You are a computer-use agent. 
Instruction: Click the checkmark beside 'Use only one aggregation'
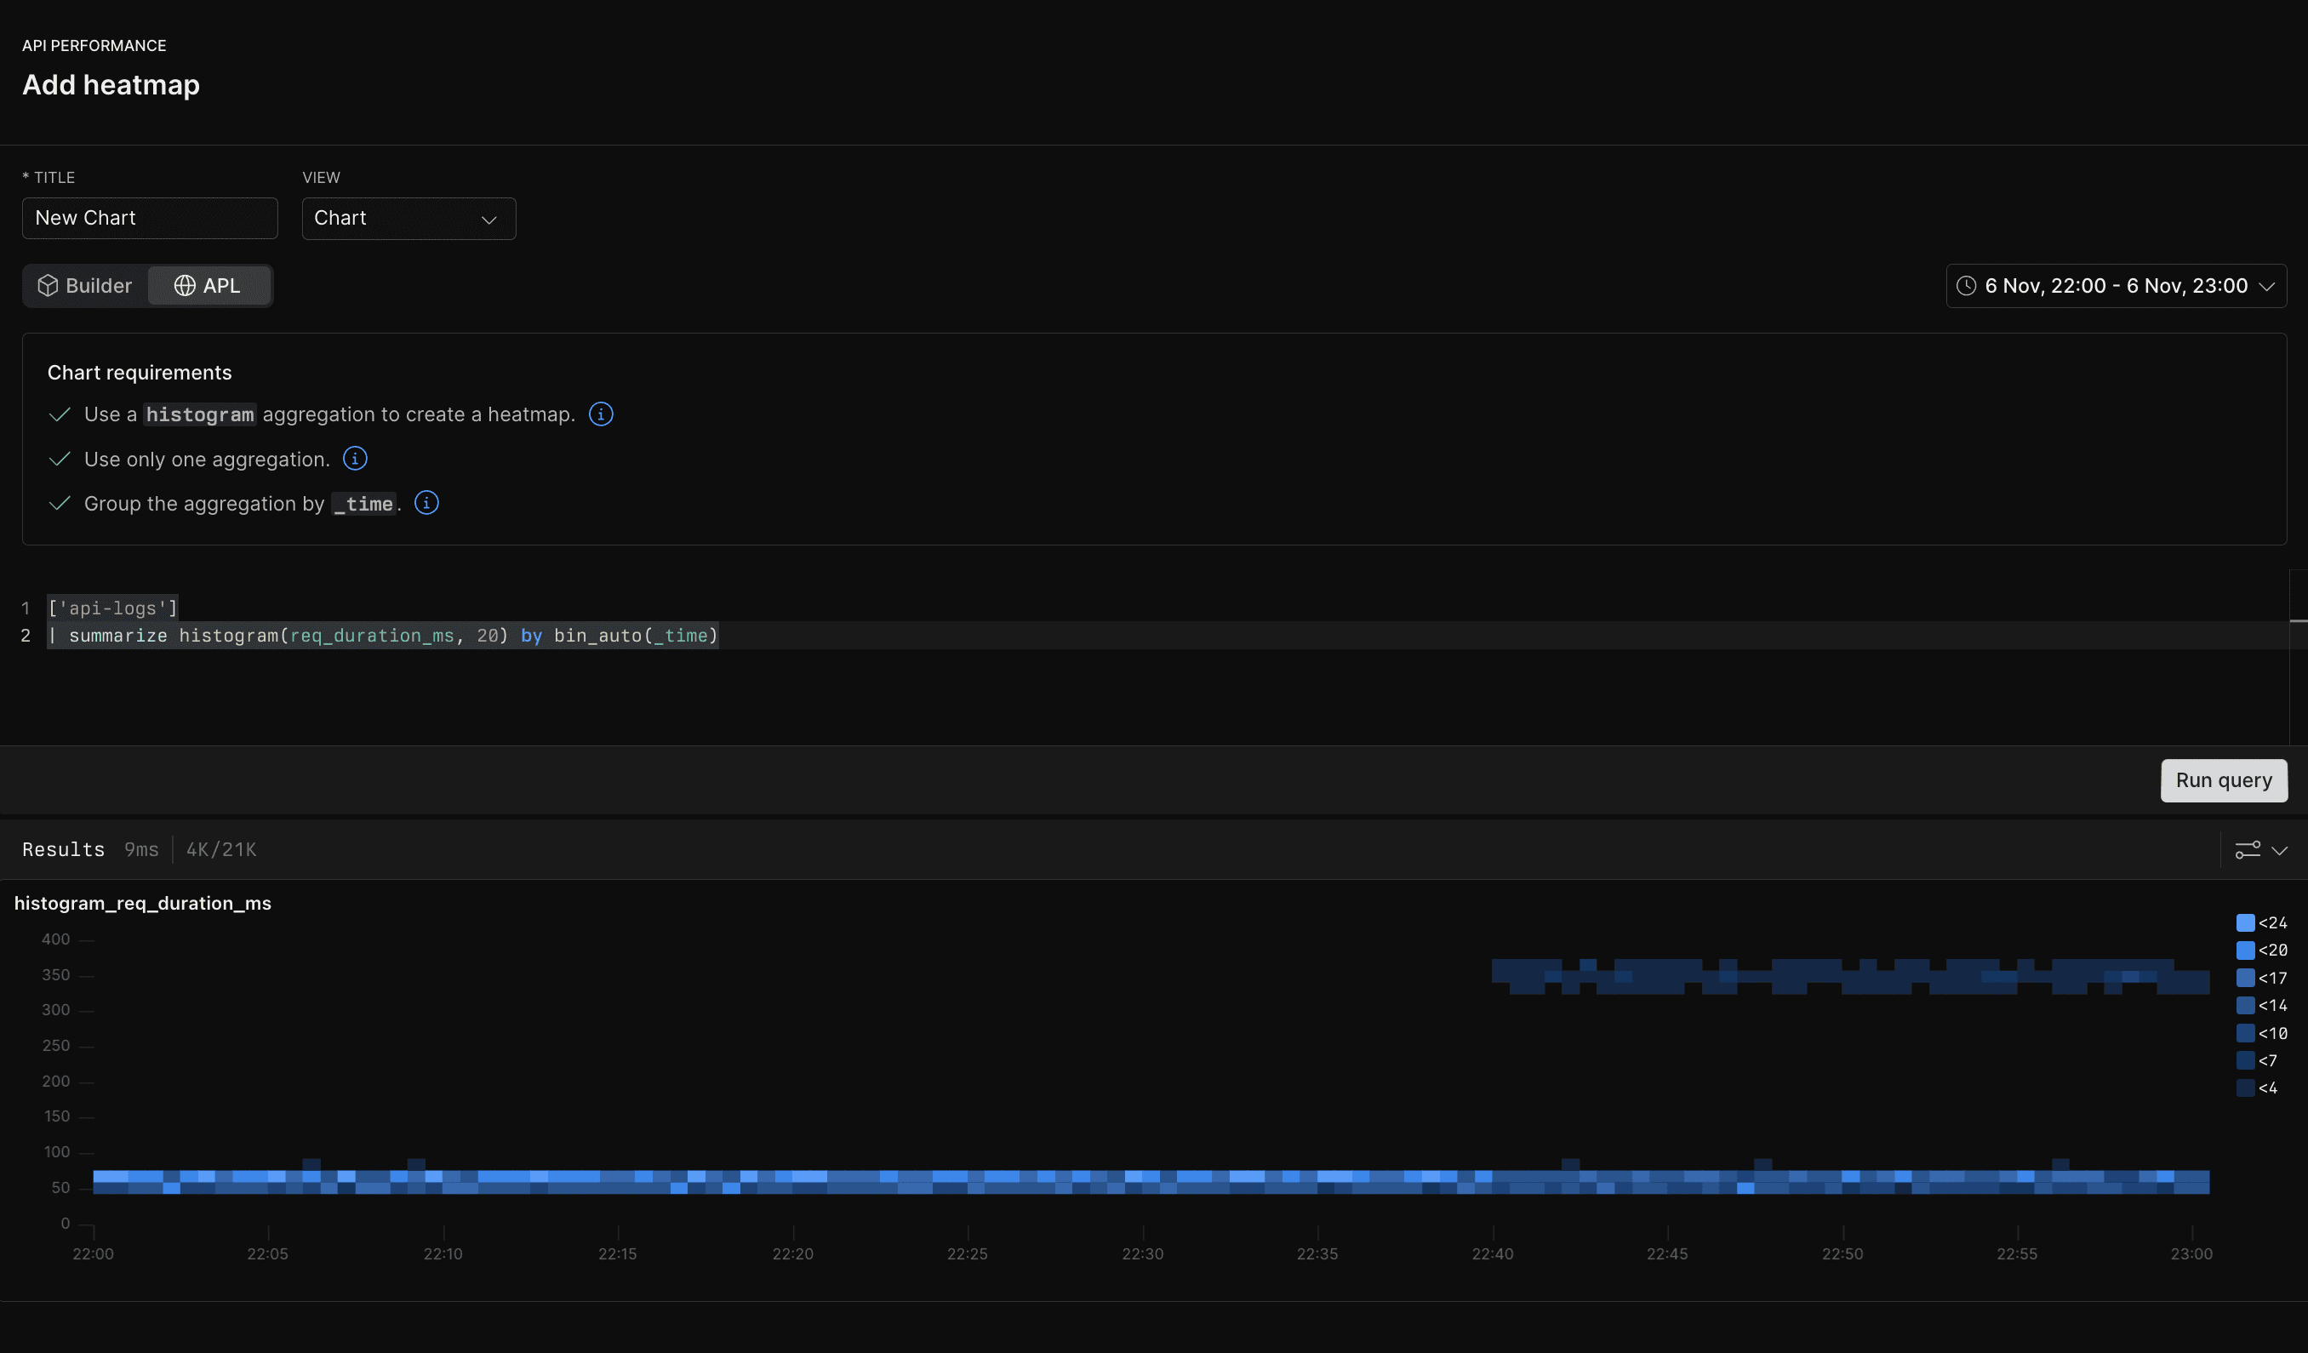(x=60, y=459)
